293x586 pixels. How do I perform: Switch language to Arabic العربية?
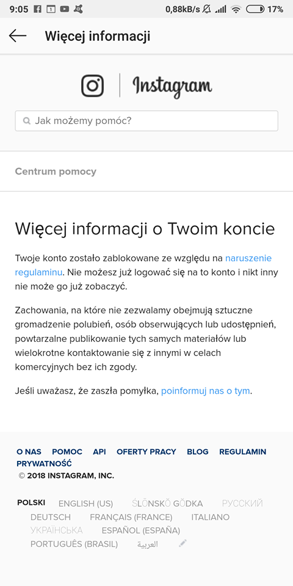[148, 544]
